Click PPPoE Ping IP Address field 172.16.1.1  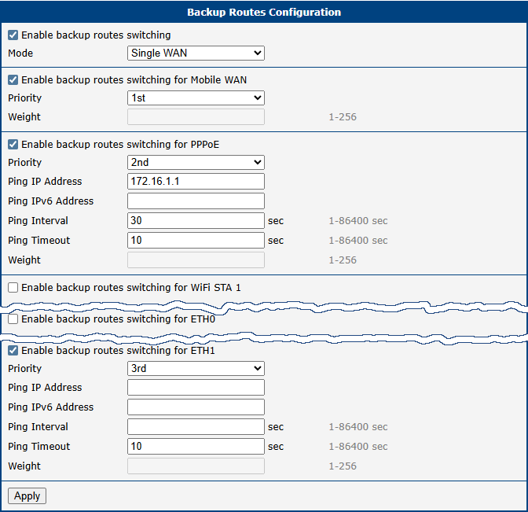point(196,182)
